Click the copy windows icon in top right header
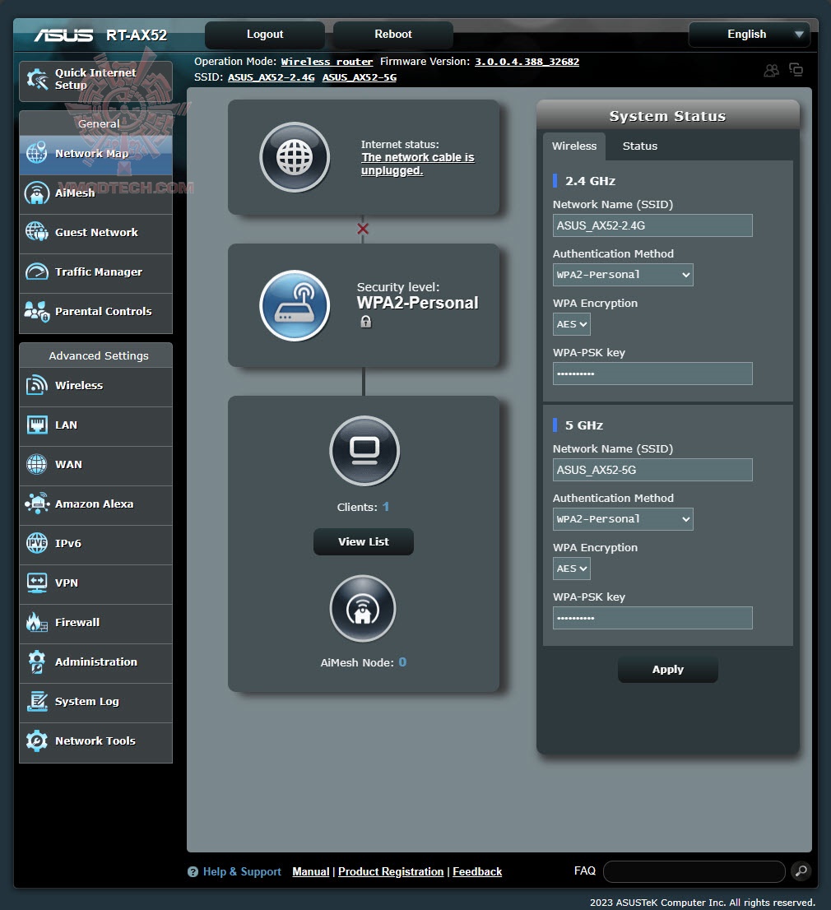 coord(796,70)
